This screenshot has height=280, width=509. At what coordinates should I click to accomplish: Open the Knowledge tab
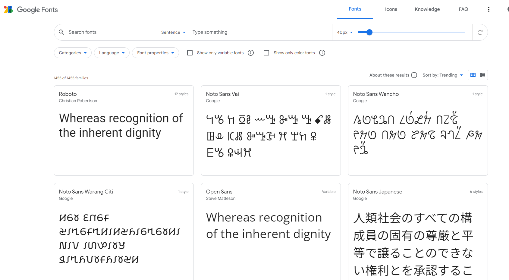coord(427,9)
